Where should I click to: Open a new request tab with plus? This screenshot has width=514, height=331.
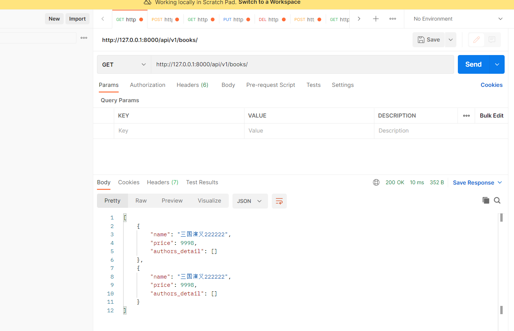tap(376, 19)
